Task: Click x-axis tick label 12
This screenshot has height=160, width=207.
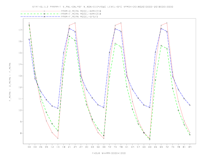Action: coord(52,147)
